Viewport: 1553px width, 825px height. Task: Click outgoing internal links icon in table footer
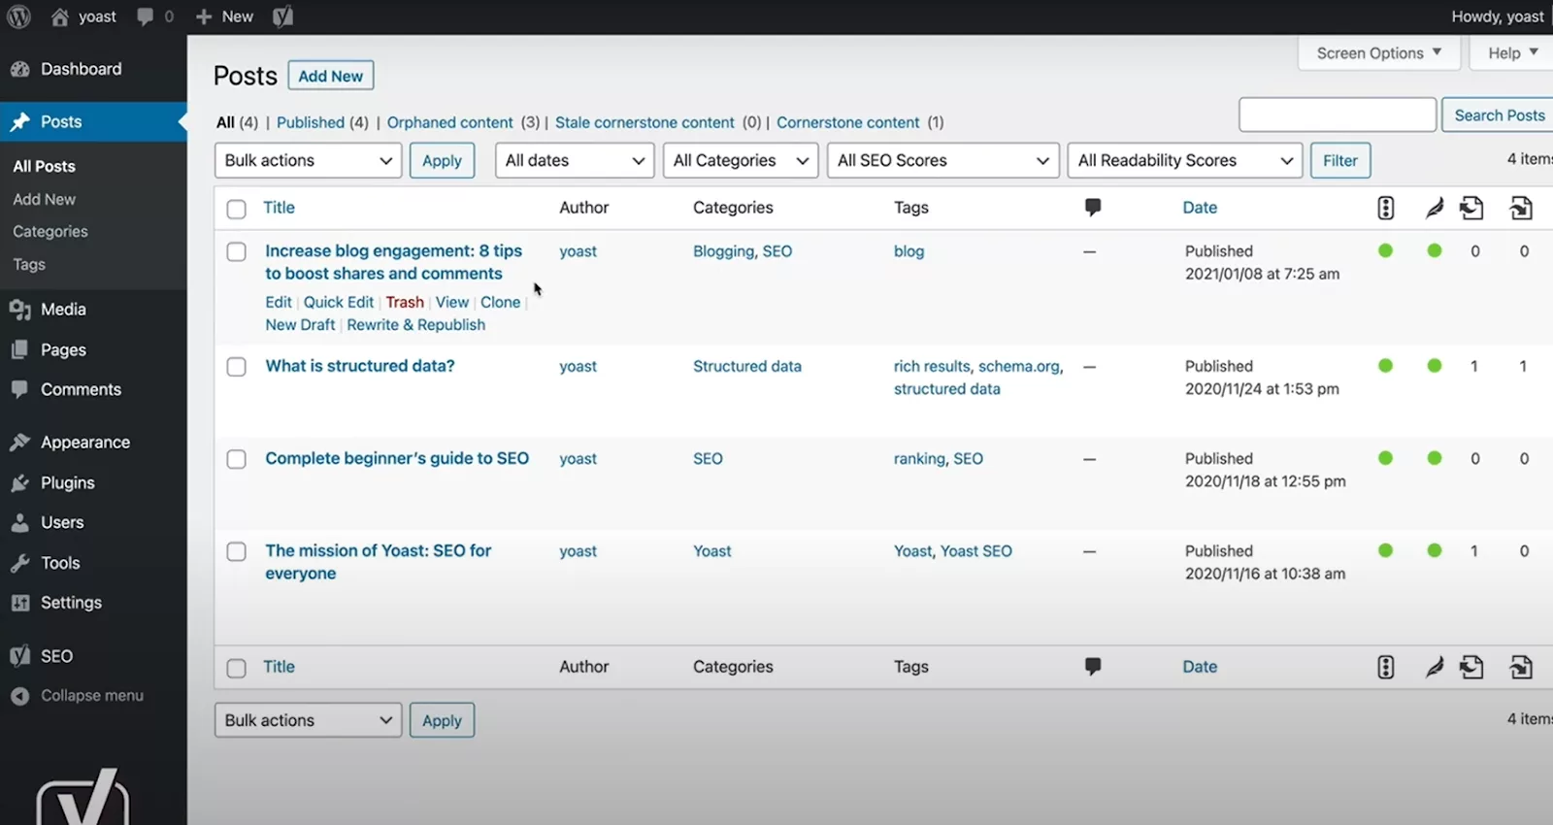click(1471, 667)
